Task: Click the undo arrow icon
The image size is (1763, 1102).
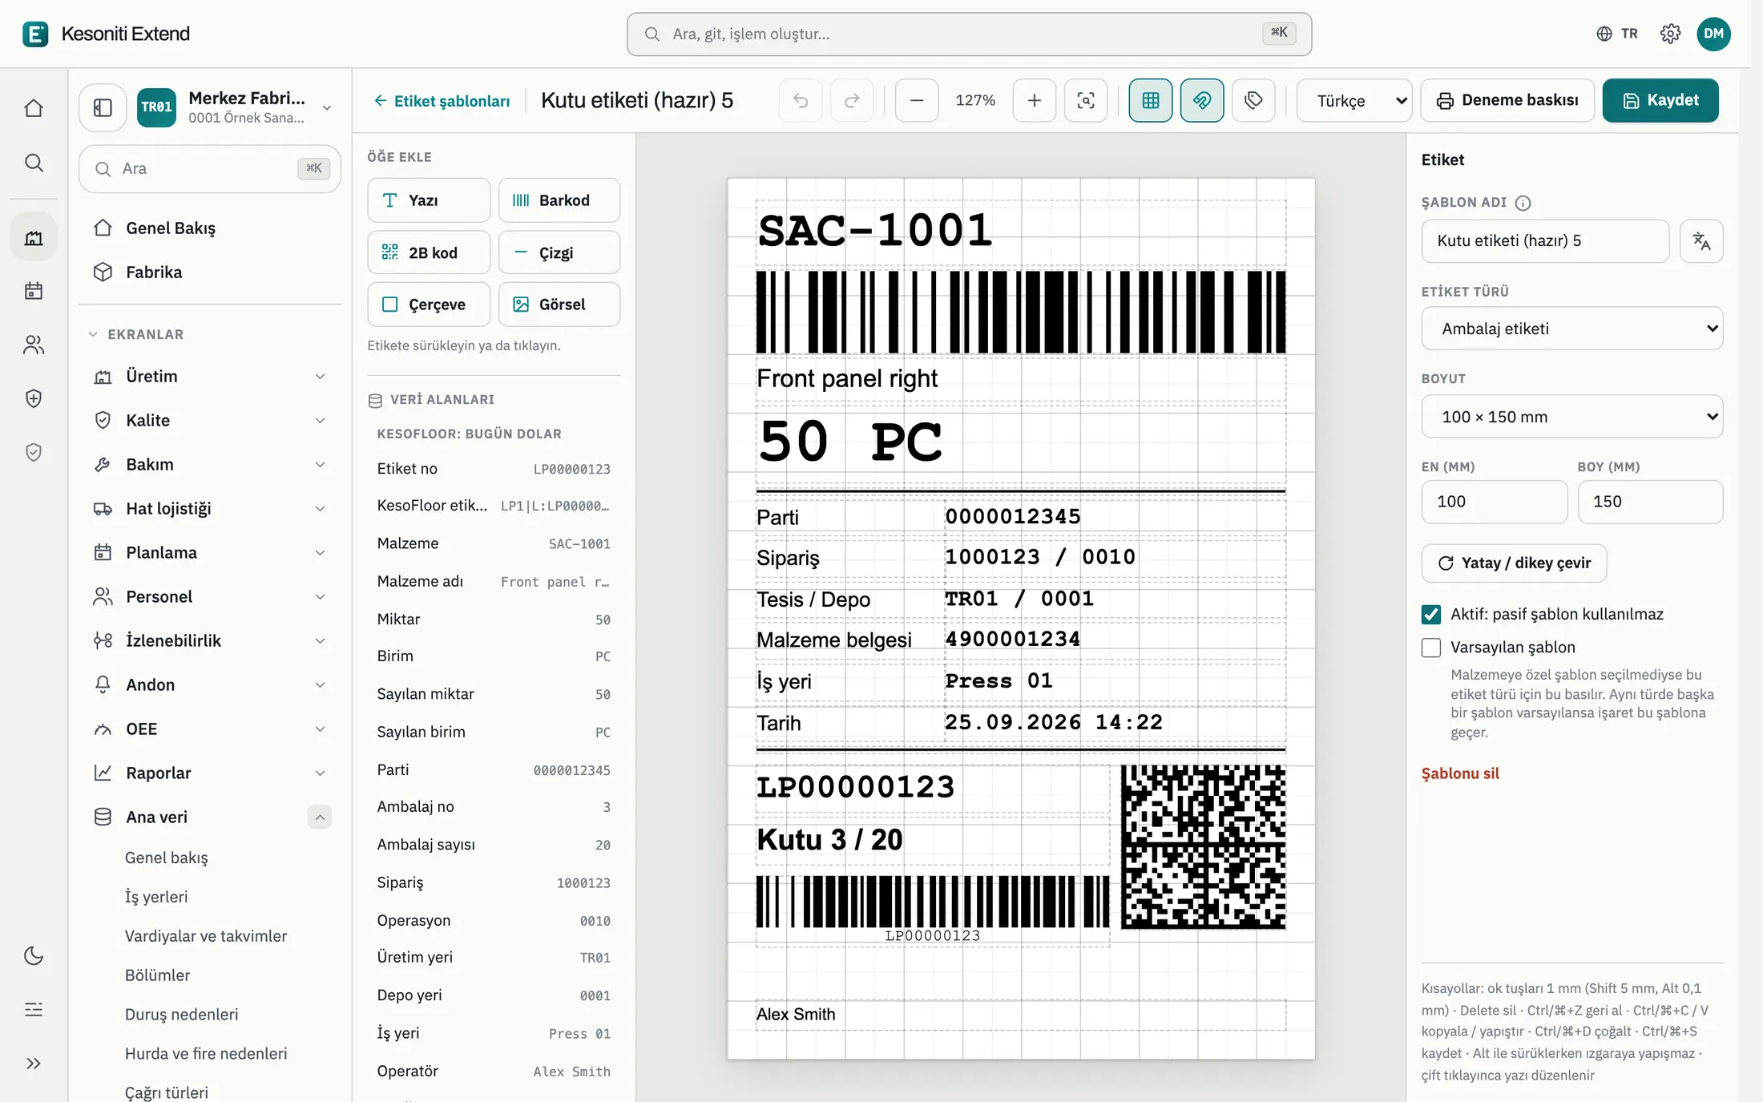Action: [x=800, y=100]
